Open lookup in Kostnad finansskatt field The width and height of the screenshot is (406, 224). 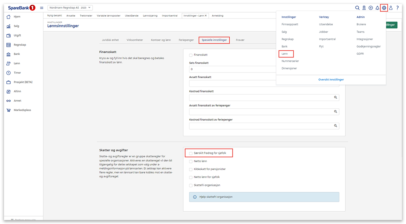click(x=335, y=97)
